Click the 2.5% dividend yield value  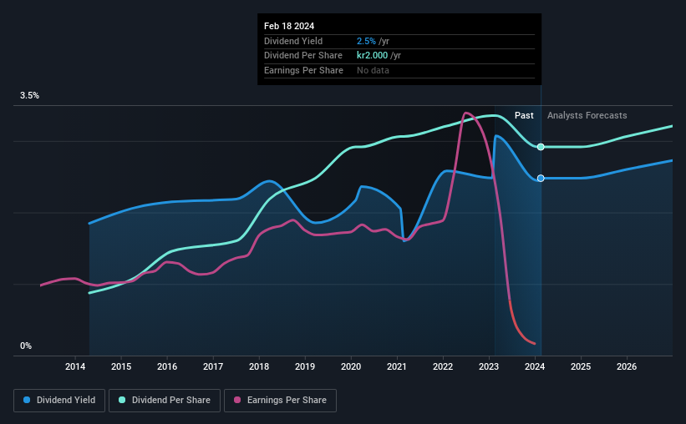366,41
